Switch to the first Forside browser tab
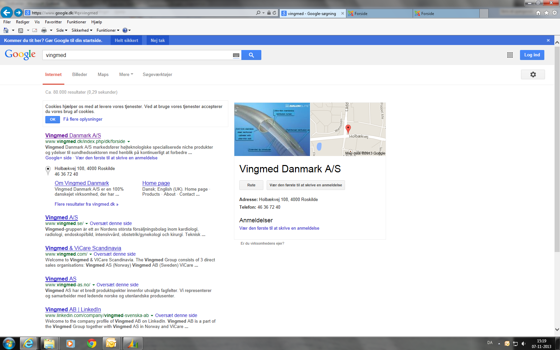Image resolution: width=560 pixels, height=350 pixels. [379, 14]
